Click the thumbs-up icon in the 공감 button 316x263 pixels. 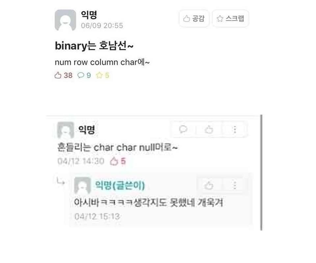[x=186, y=18]
